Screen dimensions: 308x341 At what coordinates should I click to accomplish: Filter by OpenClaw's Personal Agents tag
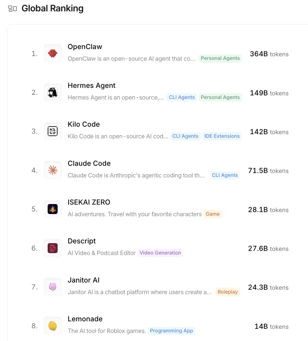tap(220, 58)
